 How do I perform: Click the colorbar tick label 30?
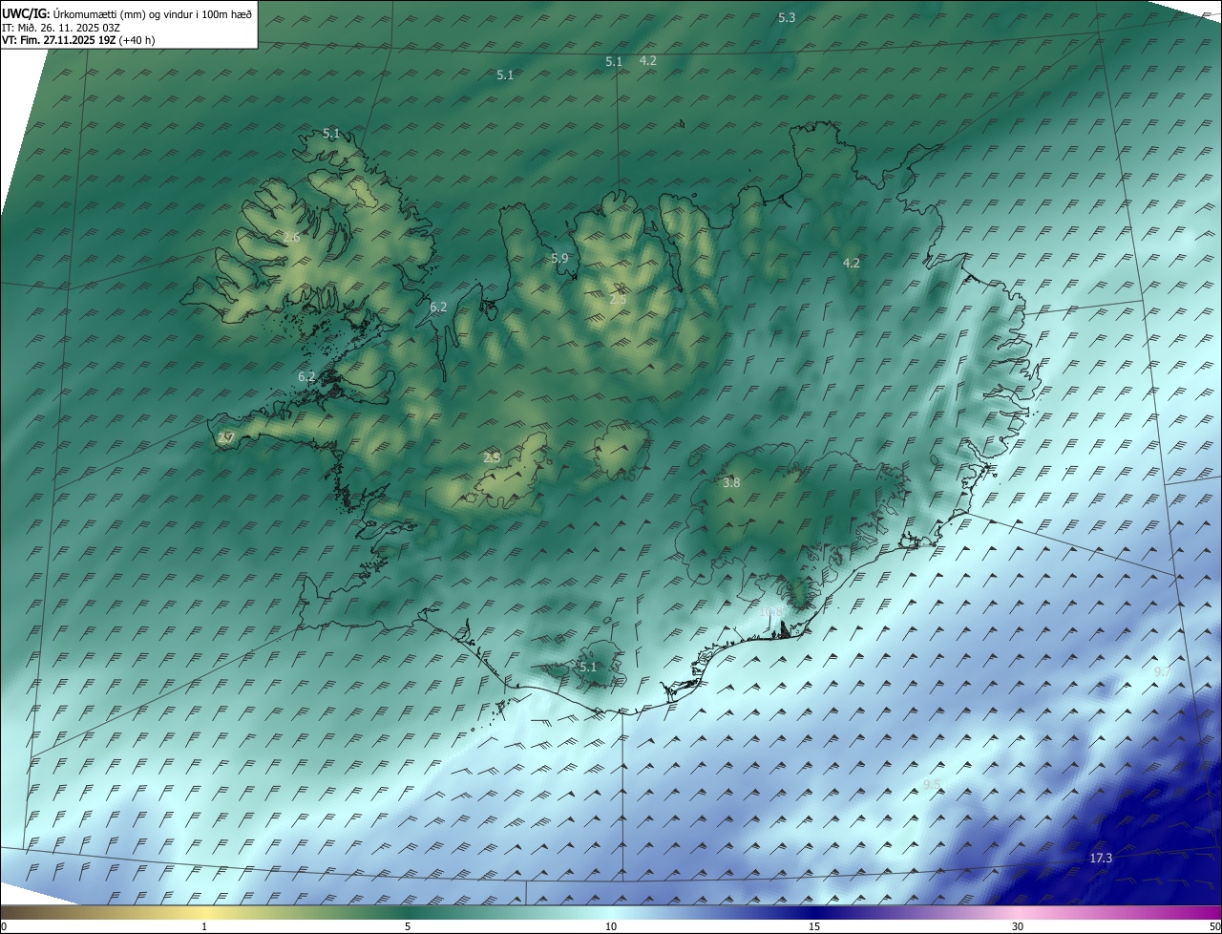[x=1018, y=926]
